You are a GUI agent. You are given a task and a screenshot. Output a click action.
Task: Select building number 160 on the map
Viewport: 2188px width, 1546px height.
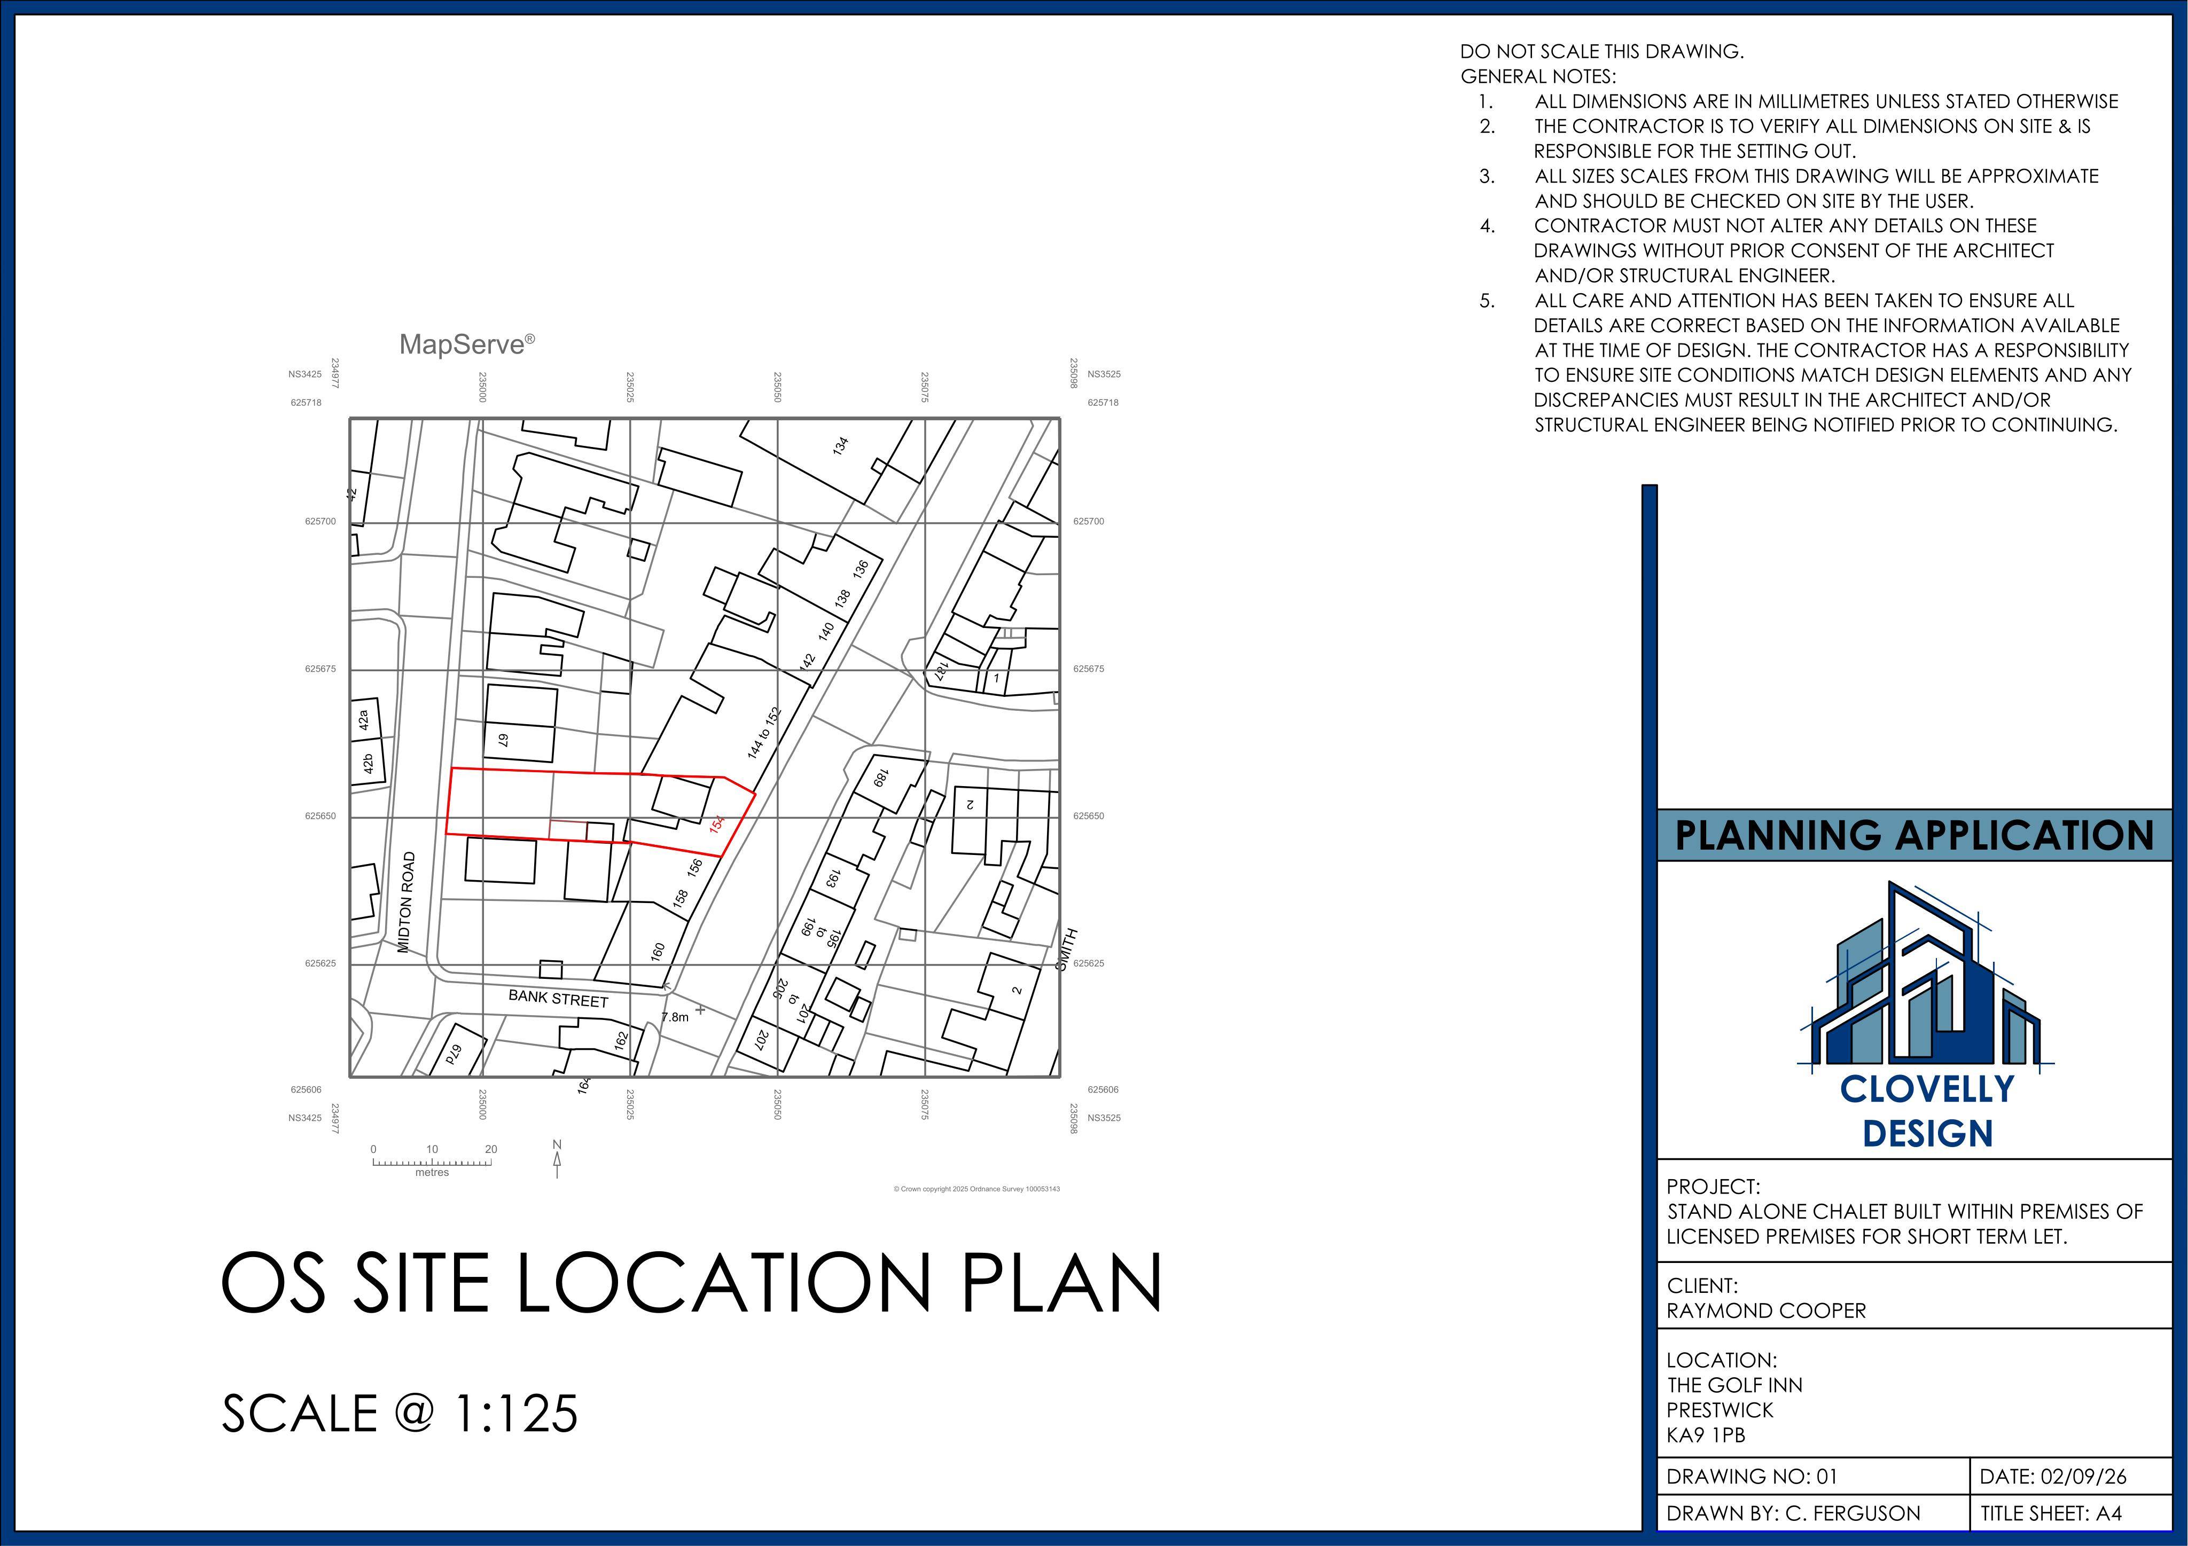[x=658, y=952]
